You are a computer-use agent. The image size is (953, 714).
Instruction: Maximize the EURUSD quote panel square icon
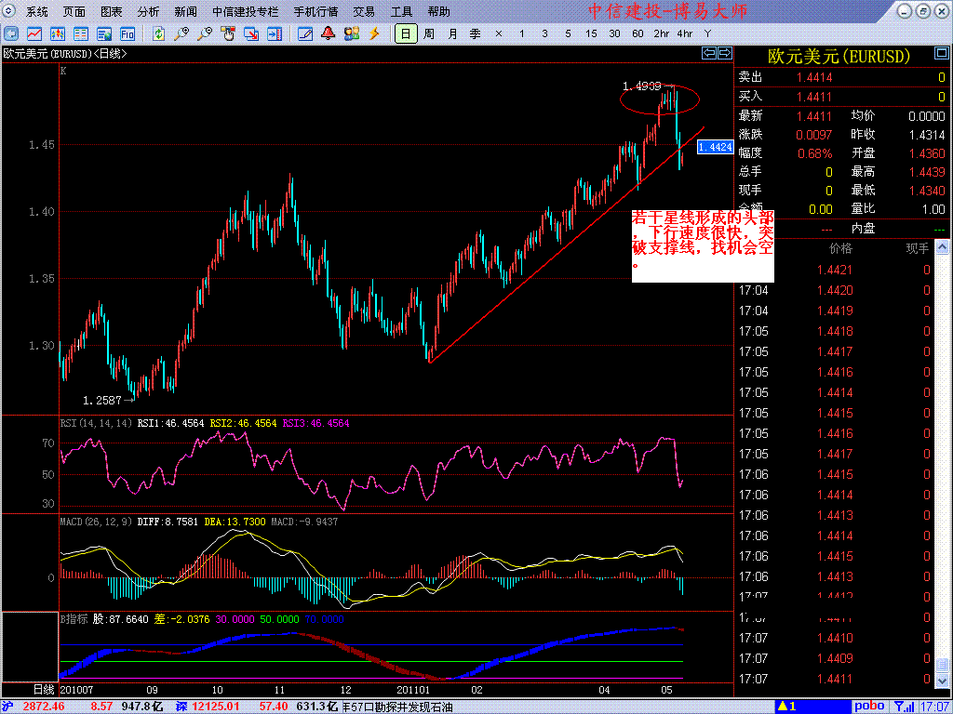(x=941, y=55)
